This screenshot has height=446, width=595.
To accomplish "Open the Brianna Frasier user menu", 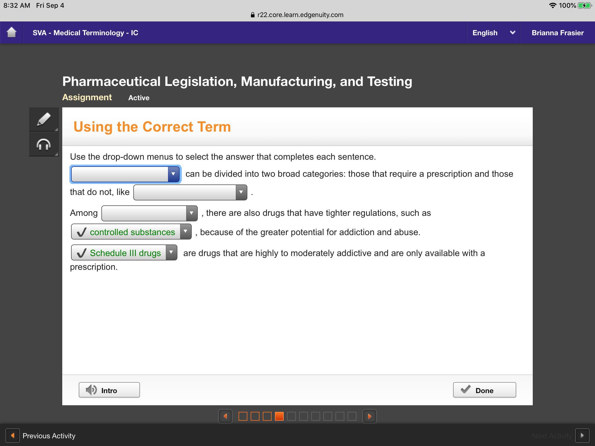I will coord(558,33).
